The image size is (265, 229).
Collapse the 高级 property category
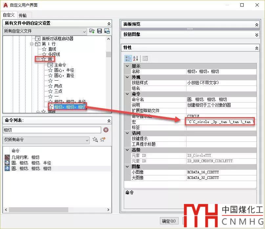(x=127, y=150)
